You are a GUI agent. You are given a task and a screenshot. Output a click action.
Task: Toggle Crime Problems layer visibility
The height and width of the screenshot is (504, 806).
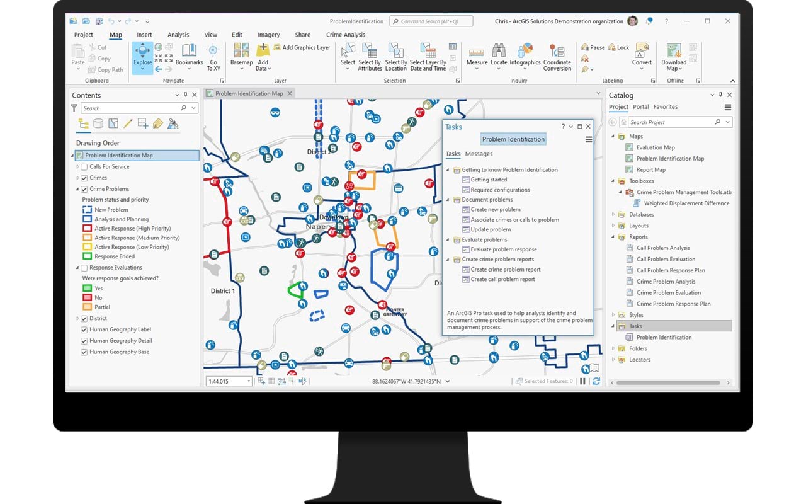(84, 189)
